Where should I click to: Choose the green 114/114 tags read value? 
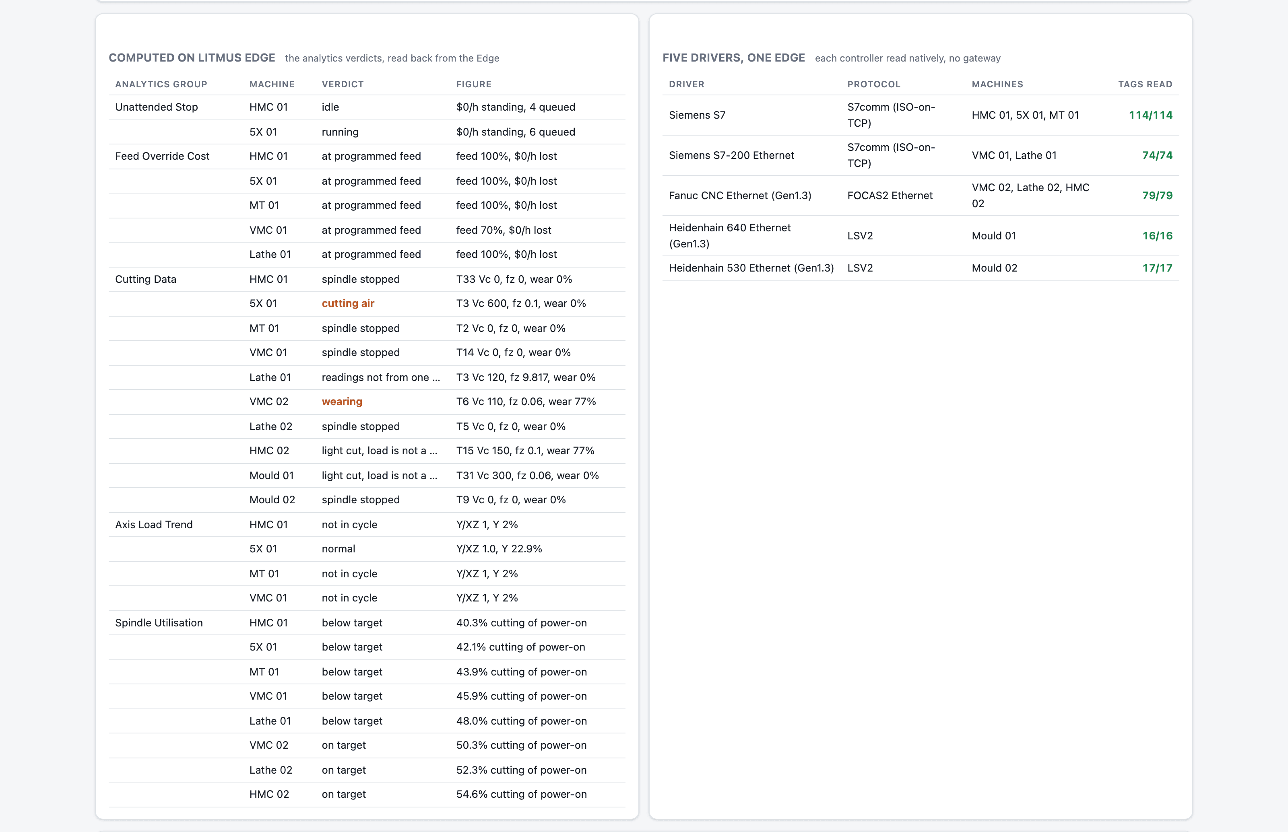coord(1150,115)
